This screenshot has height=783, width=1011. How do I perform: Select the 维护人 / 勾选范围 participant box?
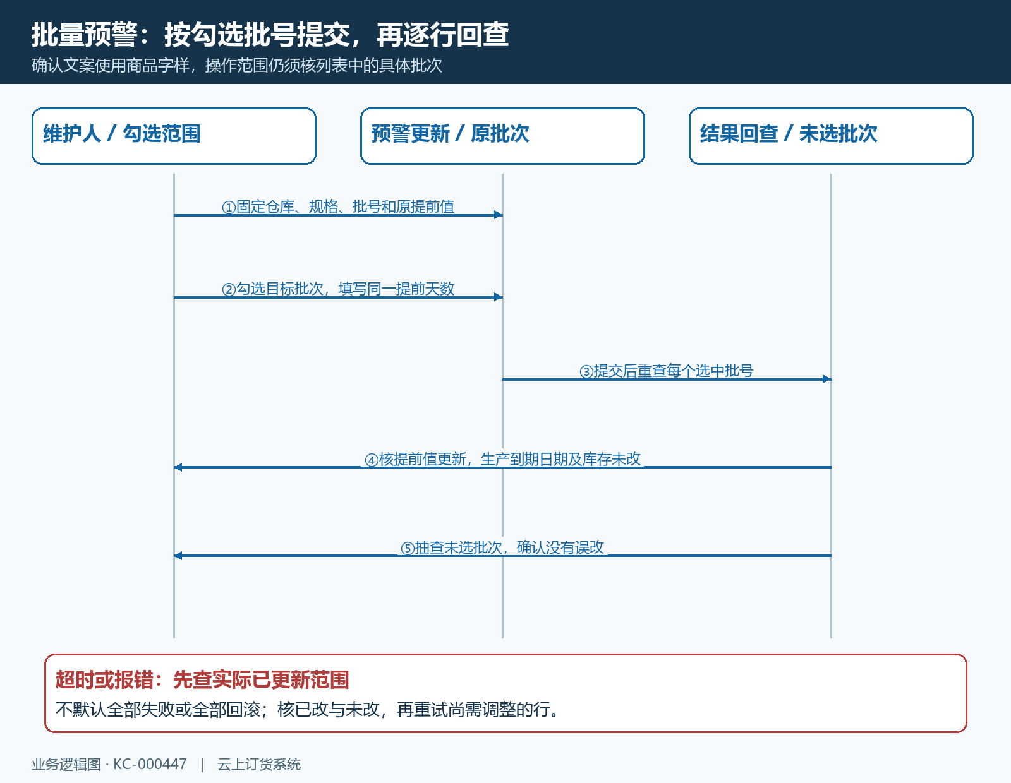(174, 136)
